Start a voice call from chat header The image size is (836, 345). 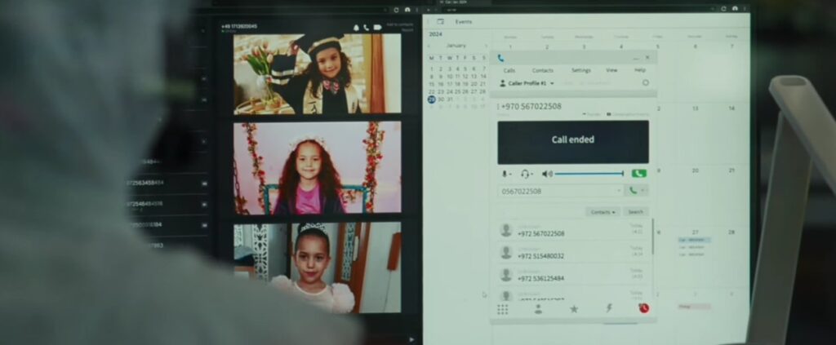[367, 28]
